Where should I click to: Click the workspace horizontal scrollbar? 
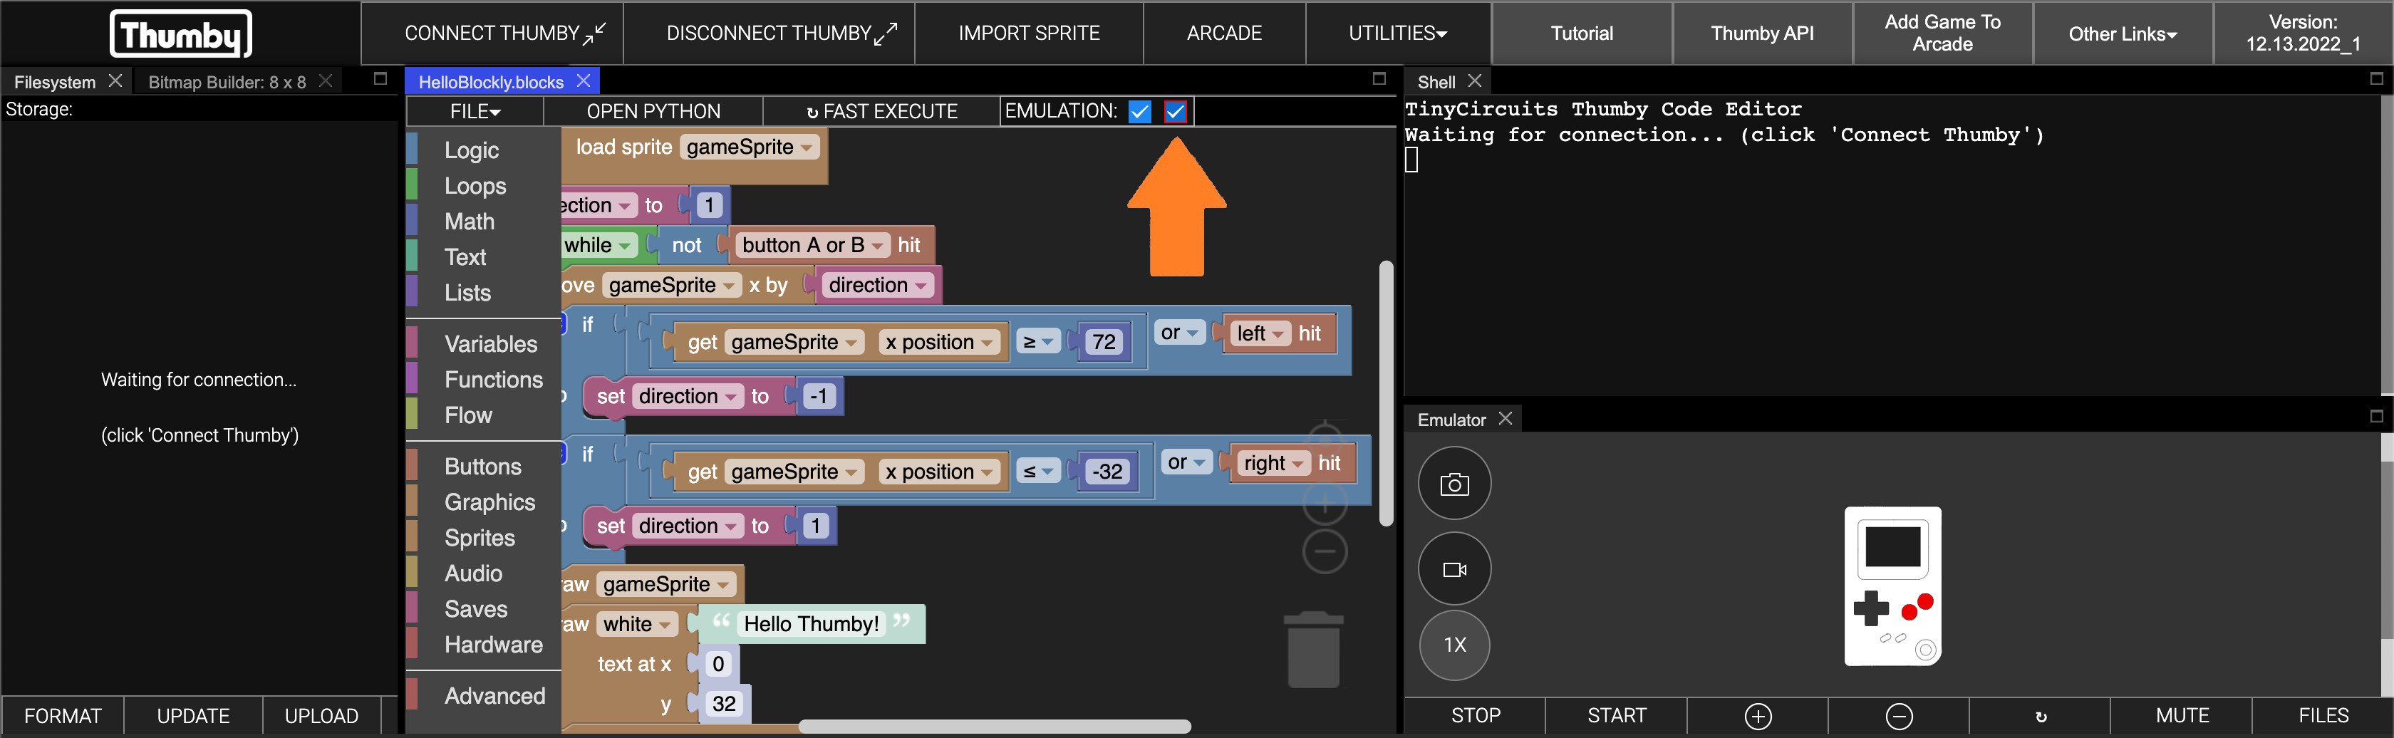click(995, 726)
